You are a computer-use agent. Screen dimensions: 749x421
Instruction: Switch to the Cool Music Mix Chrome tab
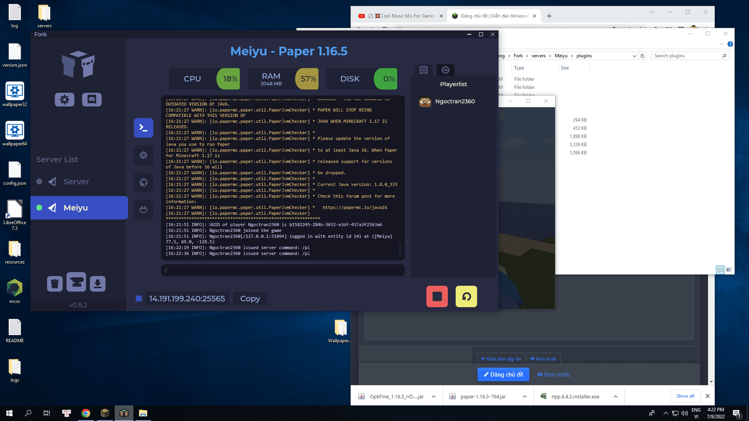tap(402, 16)
